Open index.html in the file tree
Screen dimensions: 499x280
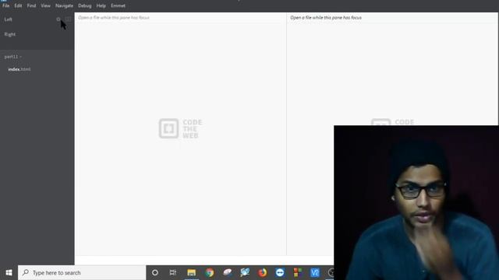tap(19, 69)
